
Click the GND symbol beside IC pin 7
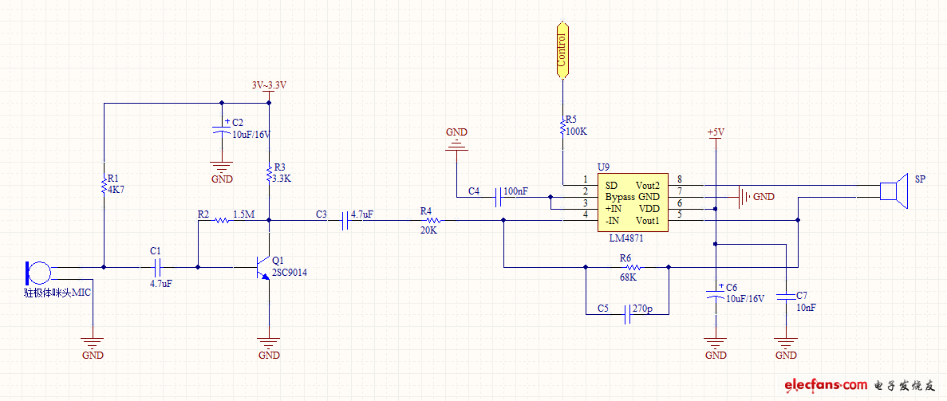tap(744, 197)
